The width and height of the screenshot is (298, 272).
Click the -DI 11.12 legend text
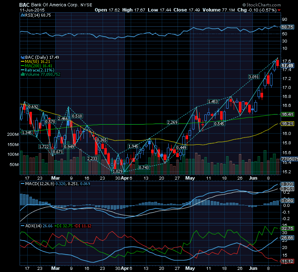pyautogui.click(x=83, y=226)
